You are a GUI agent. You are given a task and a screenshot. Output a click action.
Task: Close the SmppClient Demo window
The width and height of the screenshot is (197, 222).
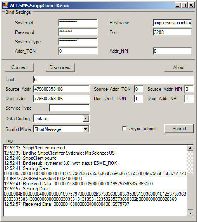tap(191, 6)
